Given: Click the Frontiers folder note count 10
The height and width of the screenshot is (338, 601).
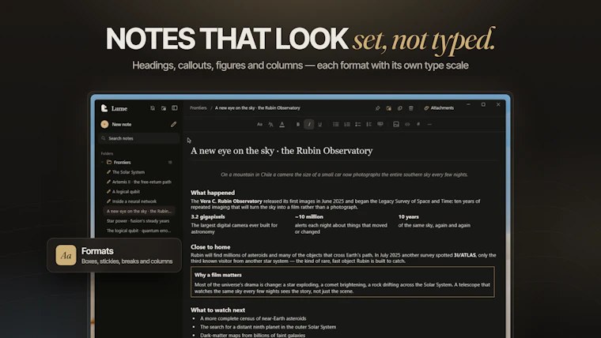Looking at the screenshot, I should [x=170, y=163].
